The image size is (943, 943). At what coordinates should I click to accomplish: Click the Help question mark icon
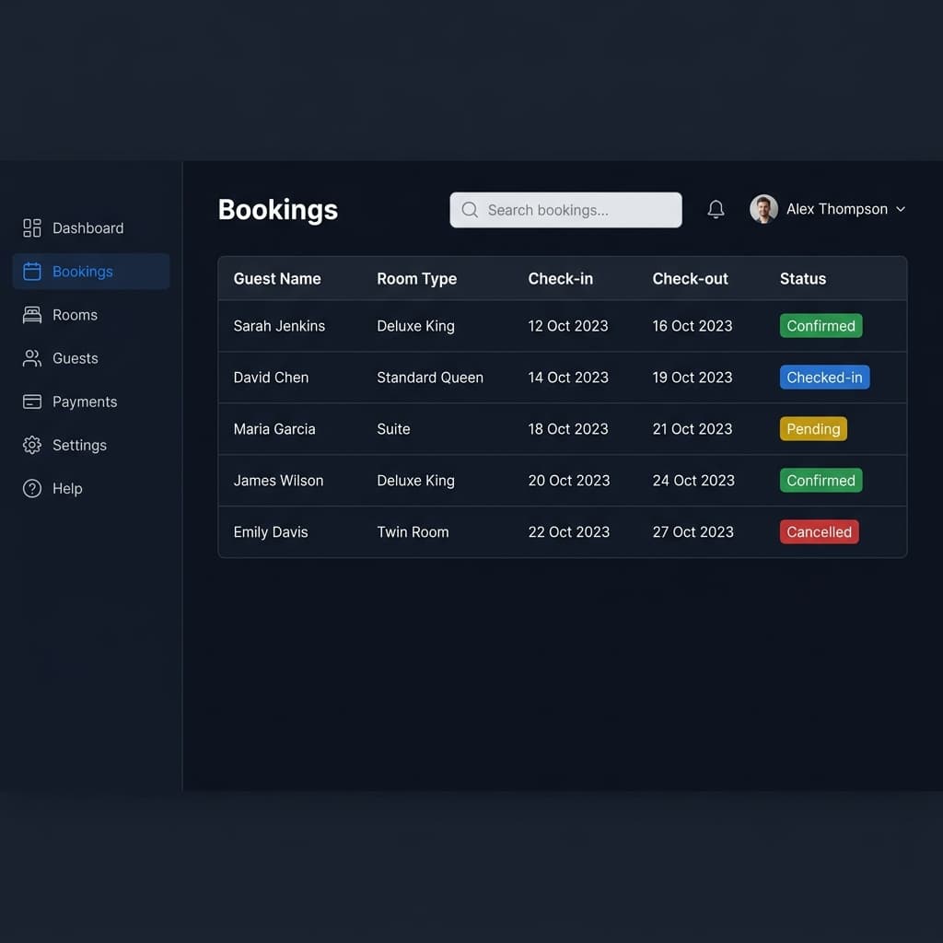click(32, 488)
